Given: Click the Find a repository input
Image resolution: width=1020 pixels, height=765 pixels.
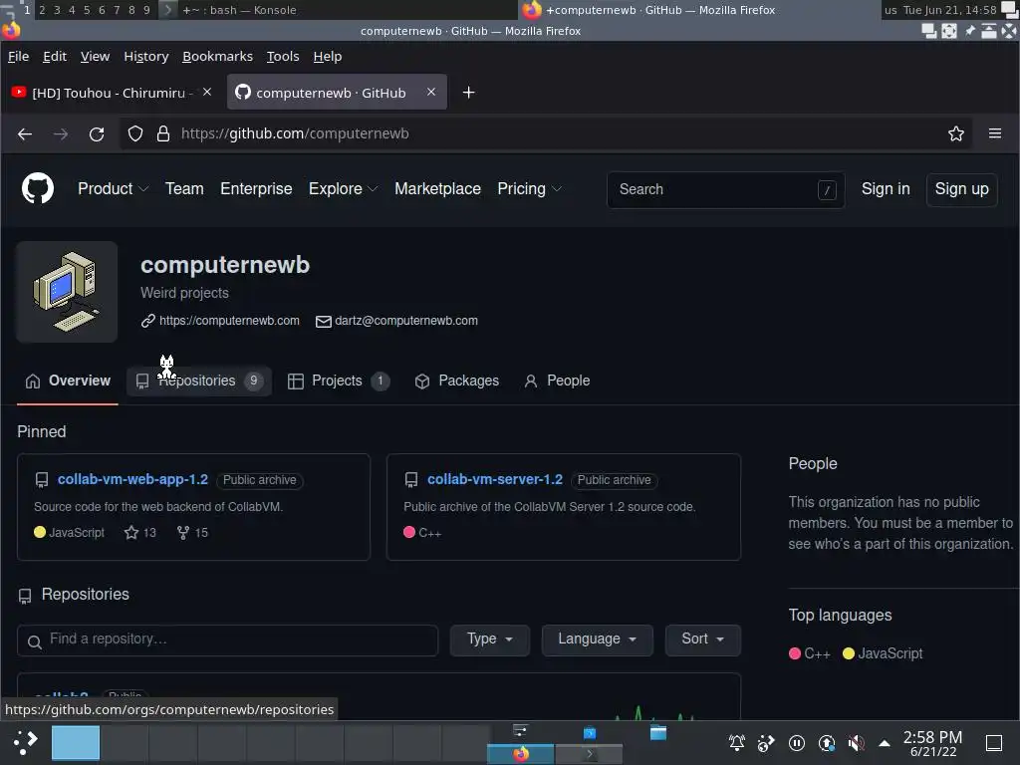Looking at the screenshot, I should tap(228, 640).
